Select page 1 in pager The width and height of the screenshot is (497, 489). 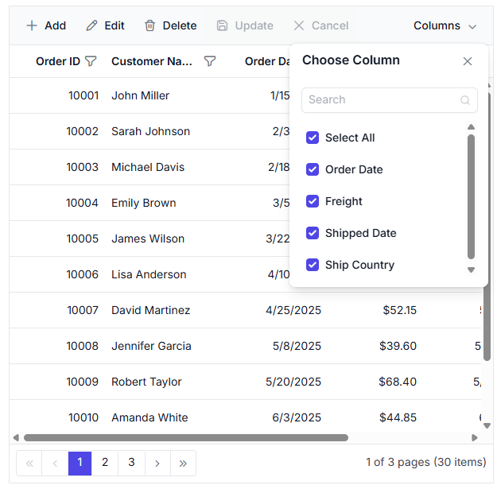80,464
